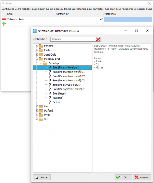The height and width of the screenshot is (183, 154).
Task: Expand the Finition folder
Action: tap(37, 50)
